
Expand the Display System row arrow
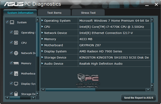point(42,51)
